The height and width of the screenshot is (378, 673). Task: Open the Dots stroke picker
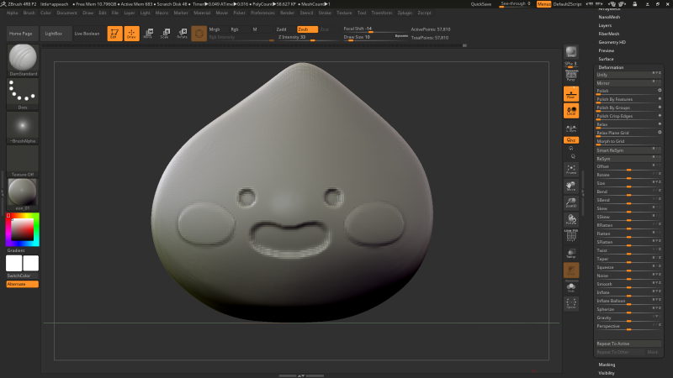pos(23,94)
